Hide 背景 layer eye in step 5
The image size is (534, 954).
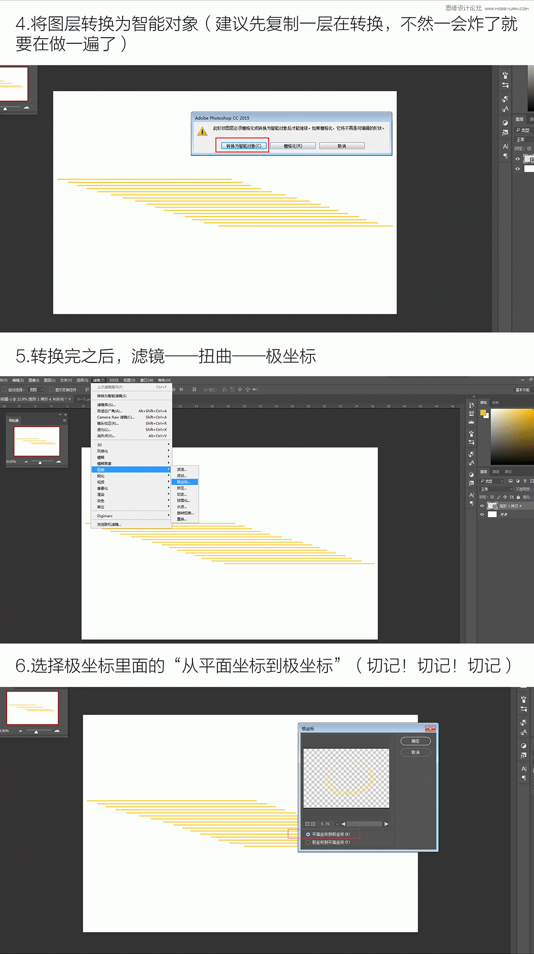482,514
